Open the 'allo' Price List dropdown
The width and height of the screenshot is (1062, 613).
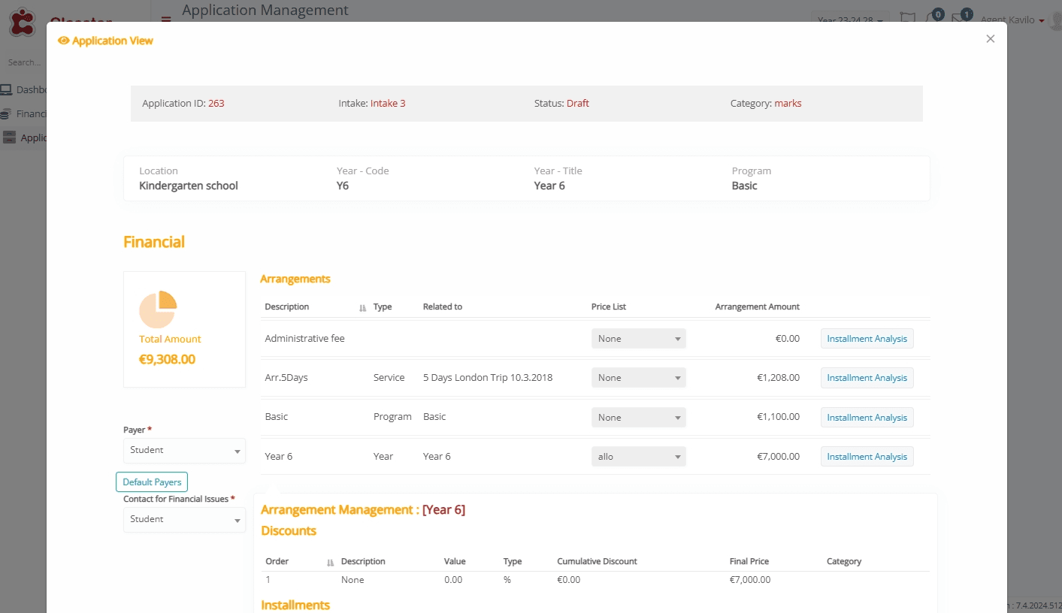click(639, 457)
